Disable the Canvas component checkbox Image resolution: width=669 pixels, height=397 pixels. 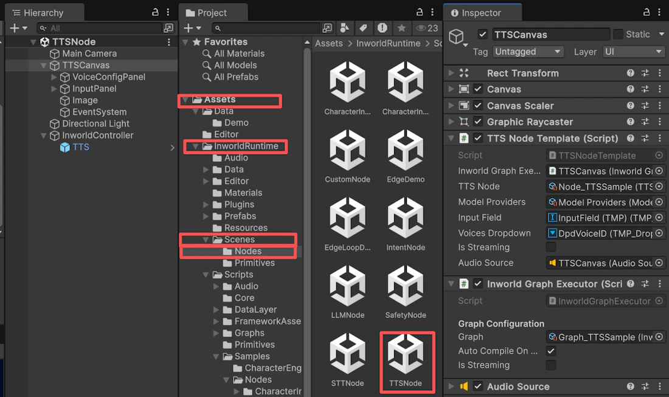pyautogui.click(x=478, y=89)
